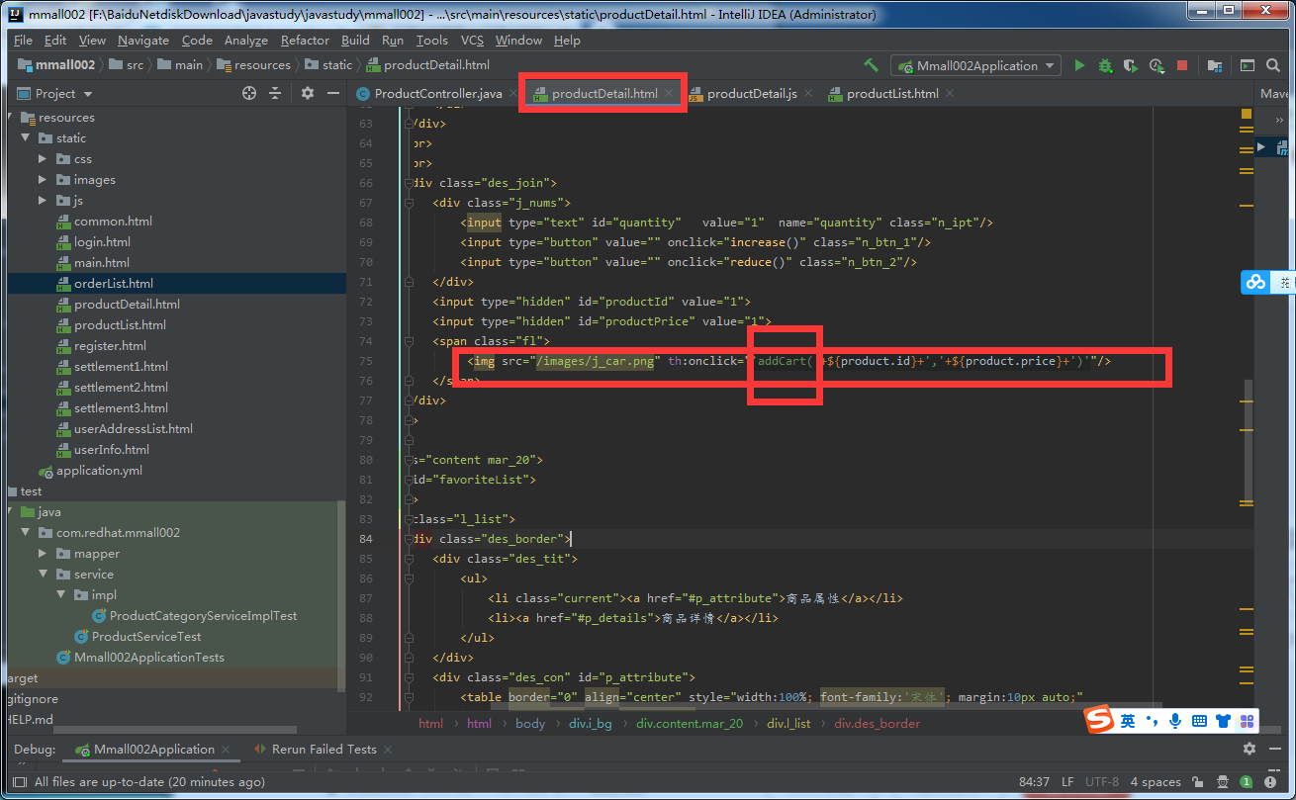Stop the application with the red square
1296x800 pixels.
click(x=1181, y=65)
